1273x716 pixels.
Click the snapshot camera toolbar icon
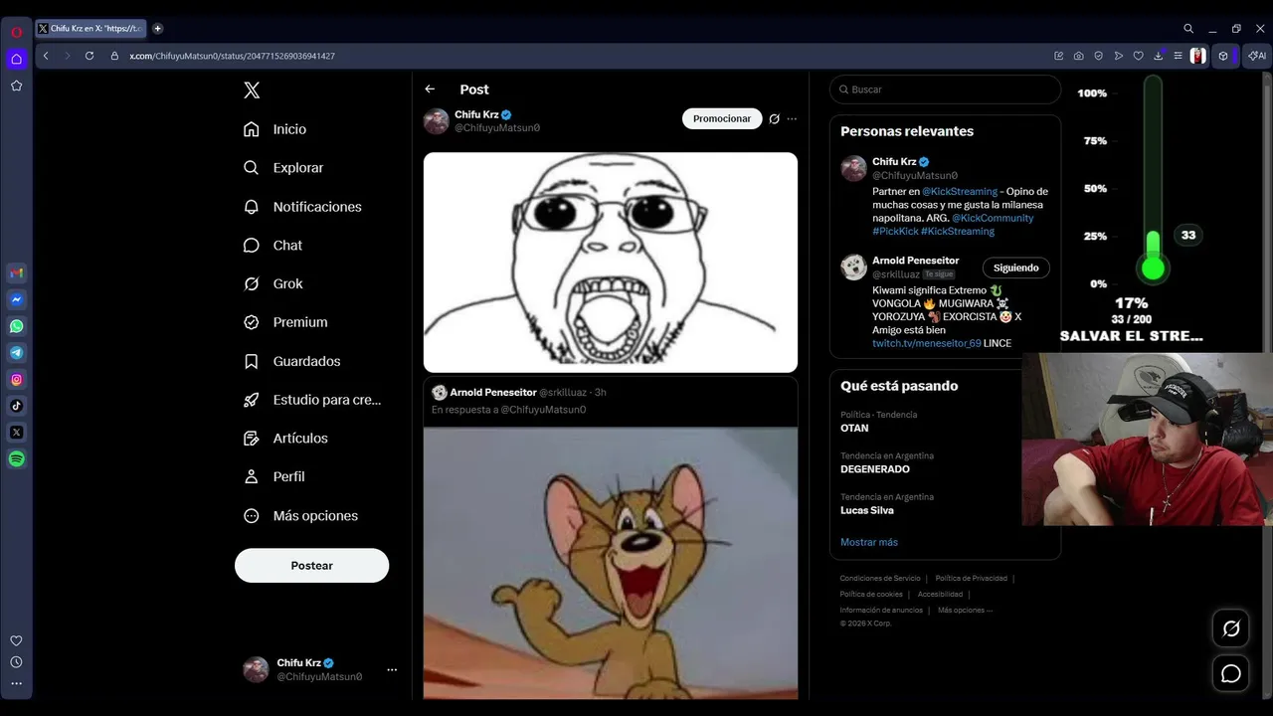point(1079,56)
